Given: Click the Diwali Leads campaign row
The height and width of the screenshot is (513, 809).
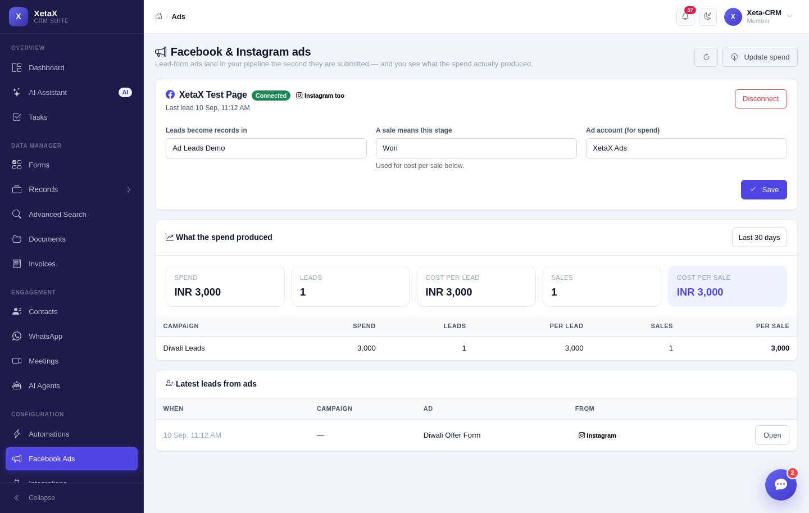Looking at the screenshot, I should (x=476, y=348).
